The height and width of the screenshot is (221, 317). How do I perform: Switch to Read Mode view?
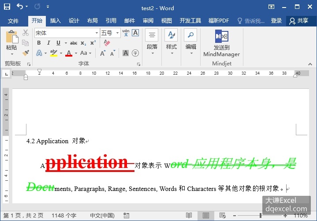tap(189, 215)
